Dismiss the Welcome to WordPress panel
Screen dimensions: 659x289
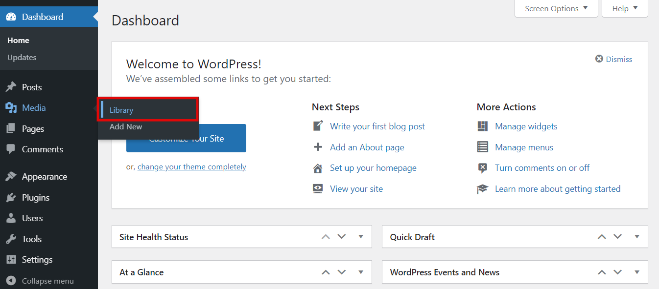[613, 59]
